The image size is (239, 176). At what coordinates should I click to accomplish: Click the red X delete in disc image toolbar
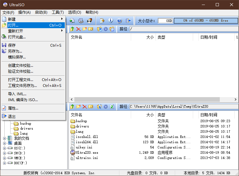(78, 29)
